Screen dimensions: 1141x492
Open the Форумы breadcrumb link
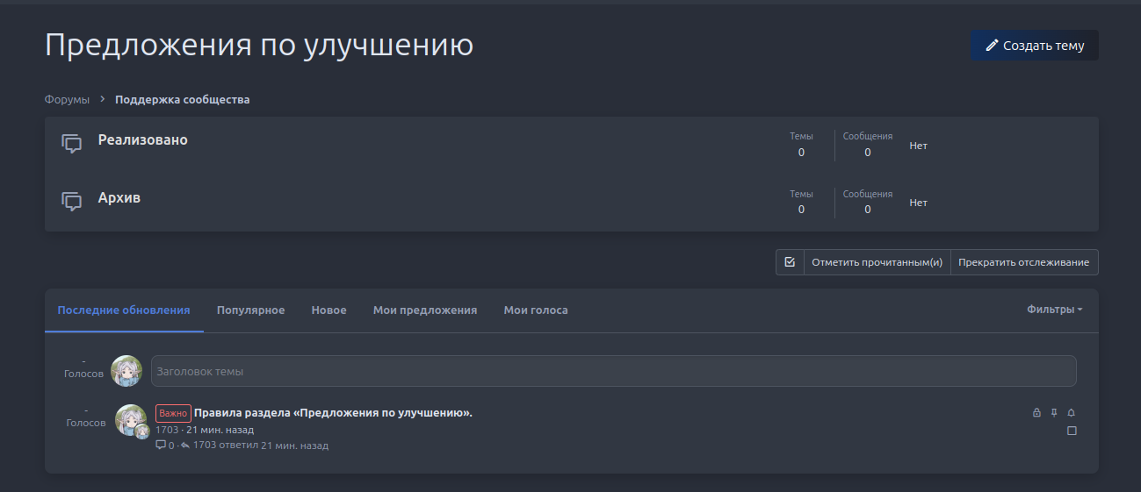pyautogui.click(x=67, y=99)
